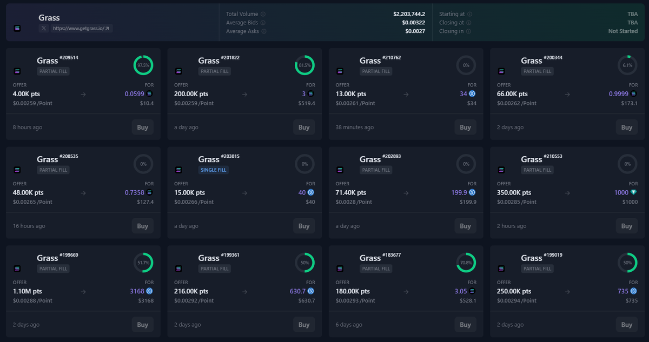Open the X (Twitter) icon under Grass header
This screenshot has height=342, width=649.
tap(43, 28)
